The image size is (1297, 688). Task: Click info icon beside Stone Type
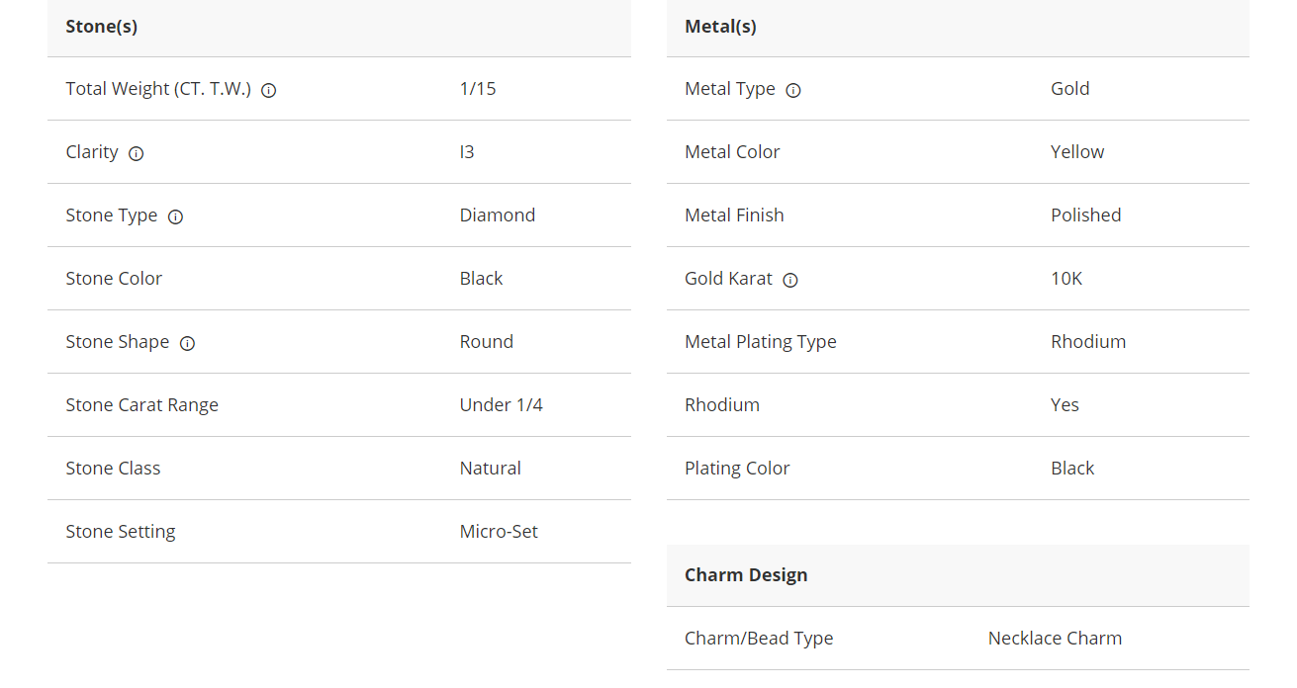coord(176,216)
